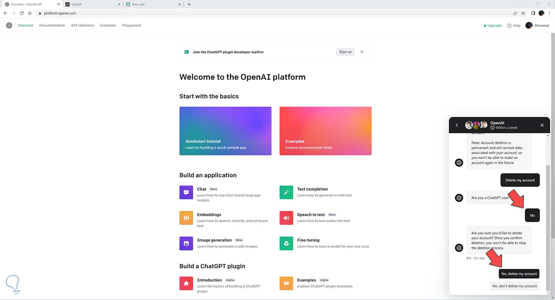Open the Text completion guide link

[x=312, y=189]
